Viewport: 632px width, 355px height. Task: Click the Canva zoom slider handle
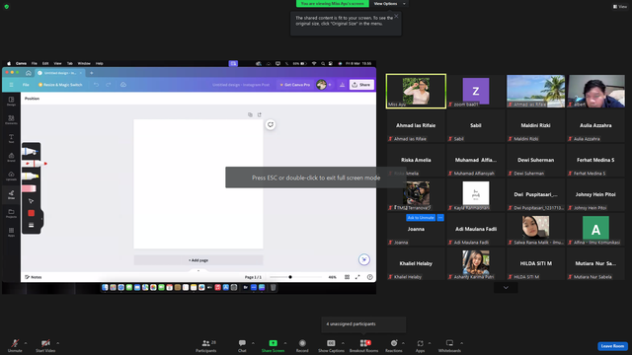click(290, 277)
